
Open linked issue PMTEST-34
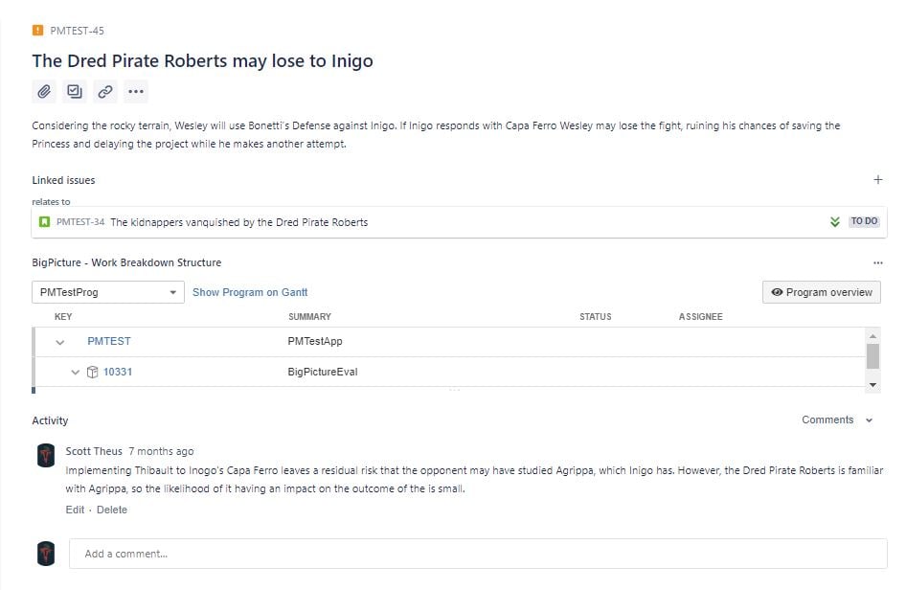(x=80, y=222)
